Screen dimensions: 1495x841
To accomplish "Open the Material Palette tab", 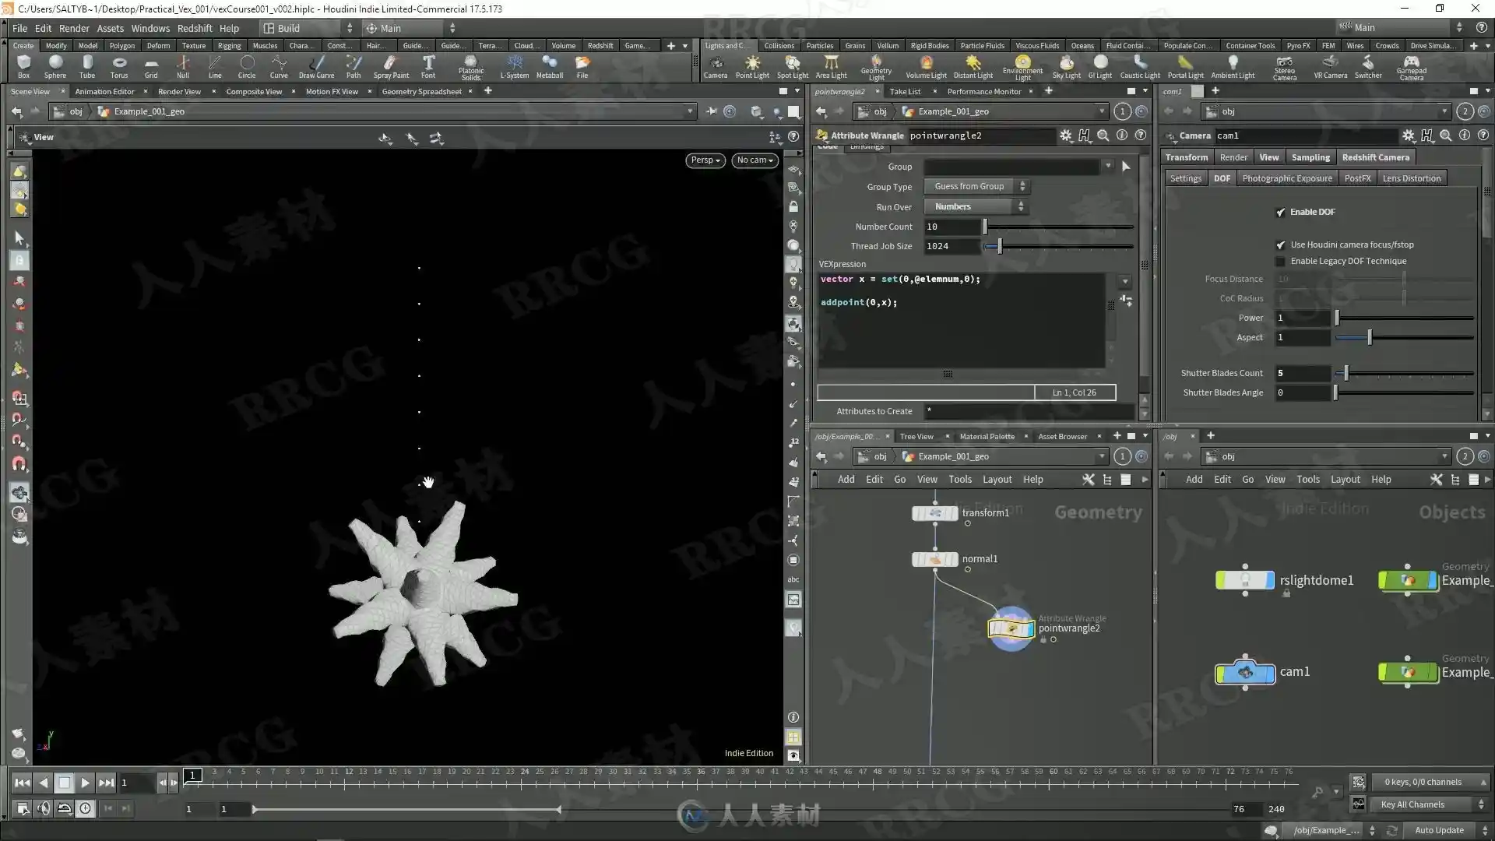I will (987, 436).
